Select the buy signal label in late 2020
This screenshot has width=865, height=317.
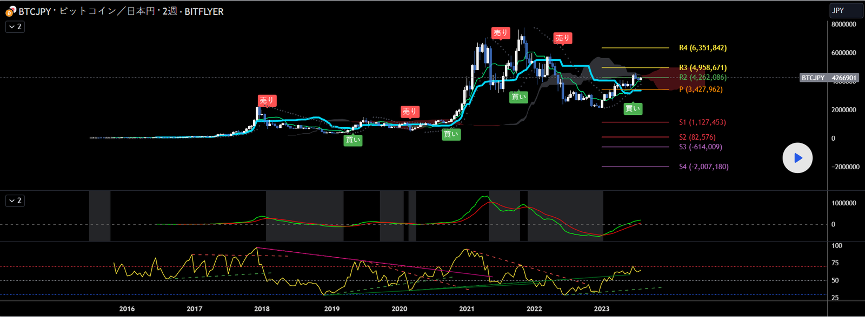coord(451,134)
